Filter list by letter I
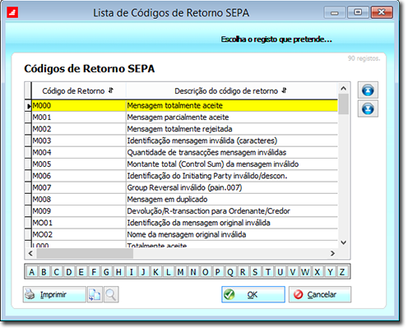Viewport: 408px width, 332px height. point(131,272)
